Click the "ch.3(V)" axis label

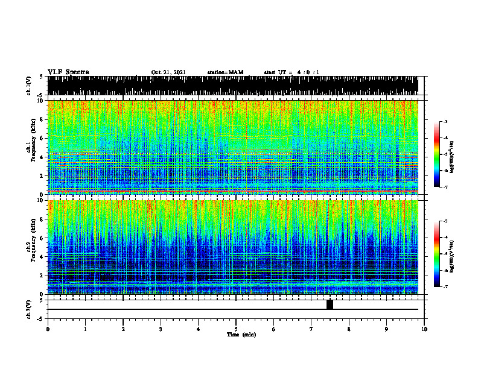click(x=29, y=310)
